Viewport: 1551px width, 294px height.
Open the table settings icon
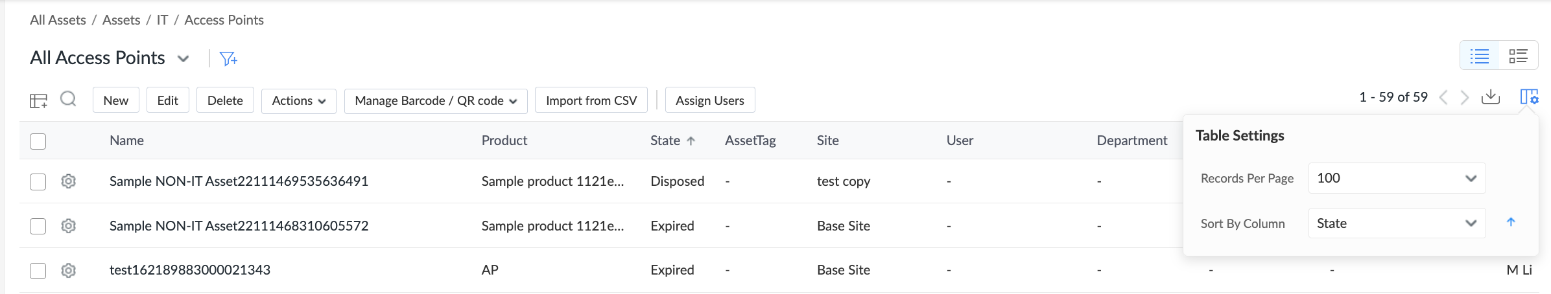pyautogui.click(x=1529, y=97)
